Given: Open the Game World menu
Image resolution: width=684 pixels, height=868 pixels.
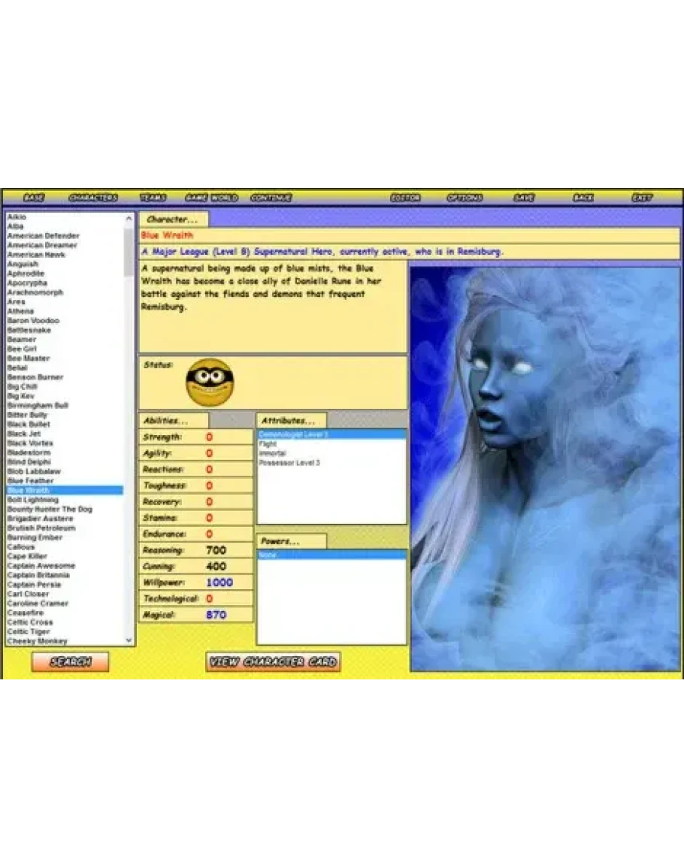Looking at the screenshot, I should click(x=211, y=198).
